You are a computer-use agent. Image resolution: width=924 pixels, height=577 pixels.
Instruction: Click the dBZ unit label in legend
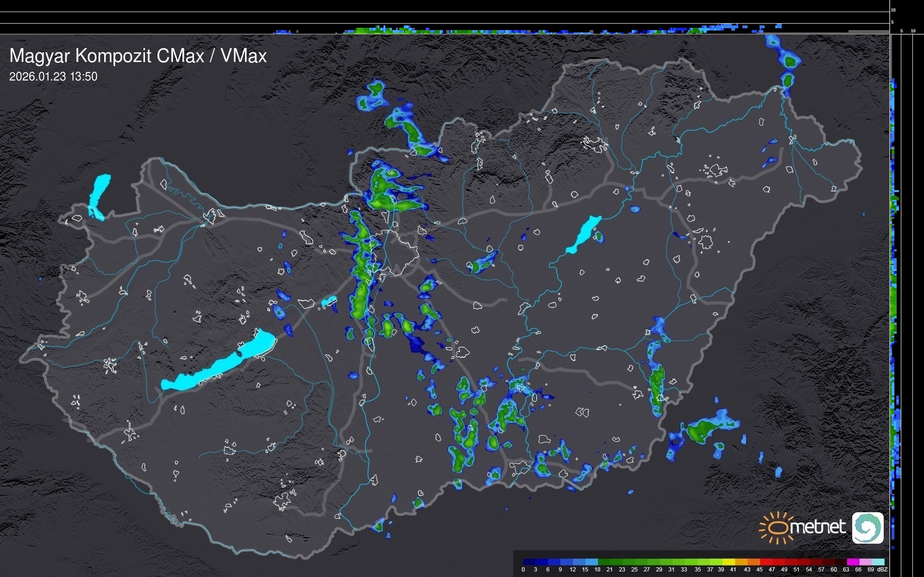click(x=882, y=570)
